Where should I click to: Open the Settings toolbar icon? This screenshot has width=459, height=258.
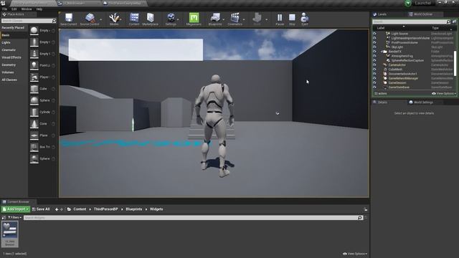coord(171,17)
